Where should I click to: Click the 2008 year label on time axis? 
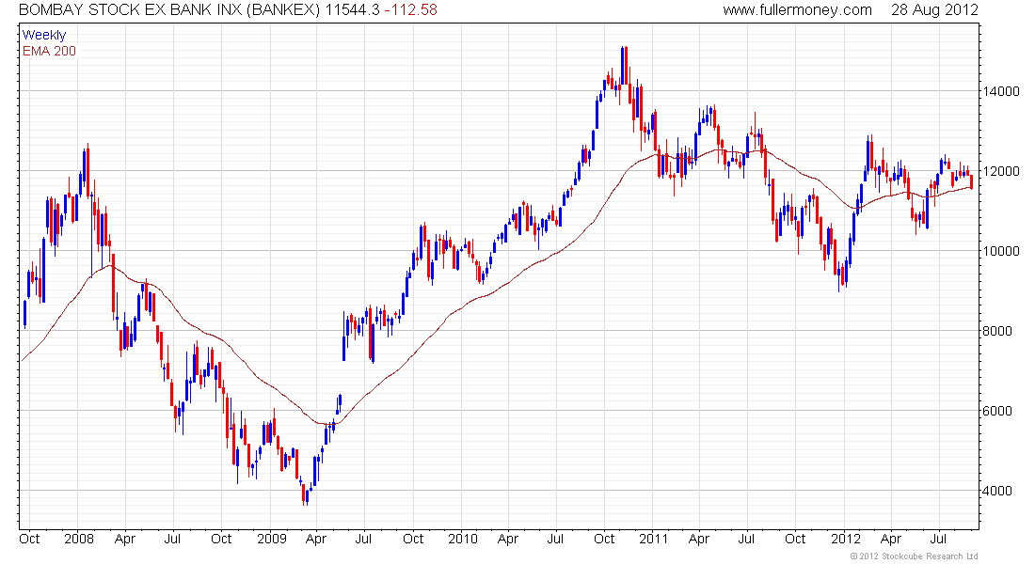[78, 539]
